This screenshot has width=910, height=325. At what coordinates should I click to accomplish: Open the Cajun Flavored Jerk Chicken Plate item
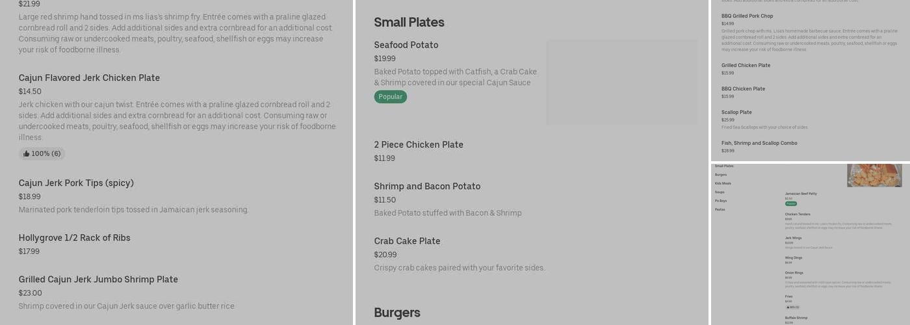89,78
